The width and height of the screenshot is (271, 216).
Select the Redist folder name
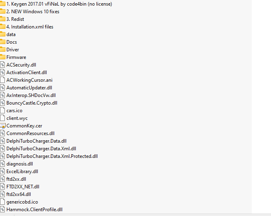point(15,19)
